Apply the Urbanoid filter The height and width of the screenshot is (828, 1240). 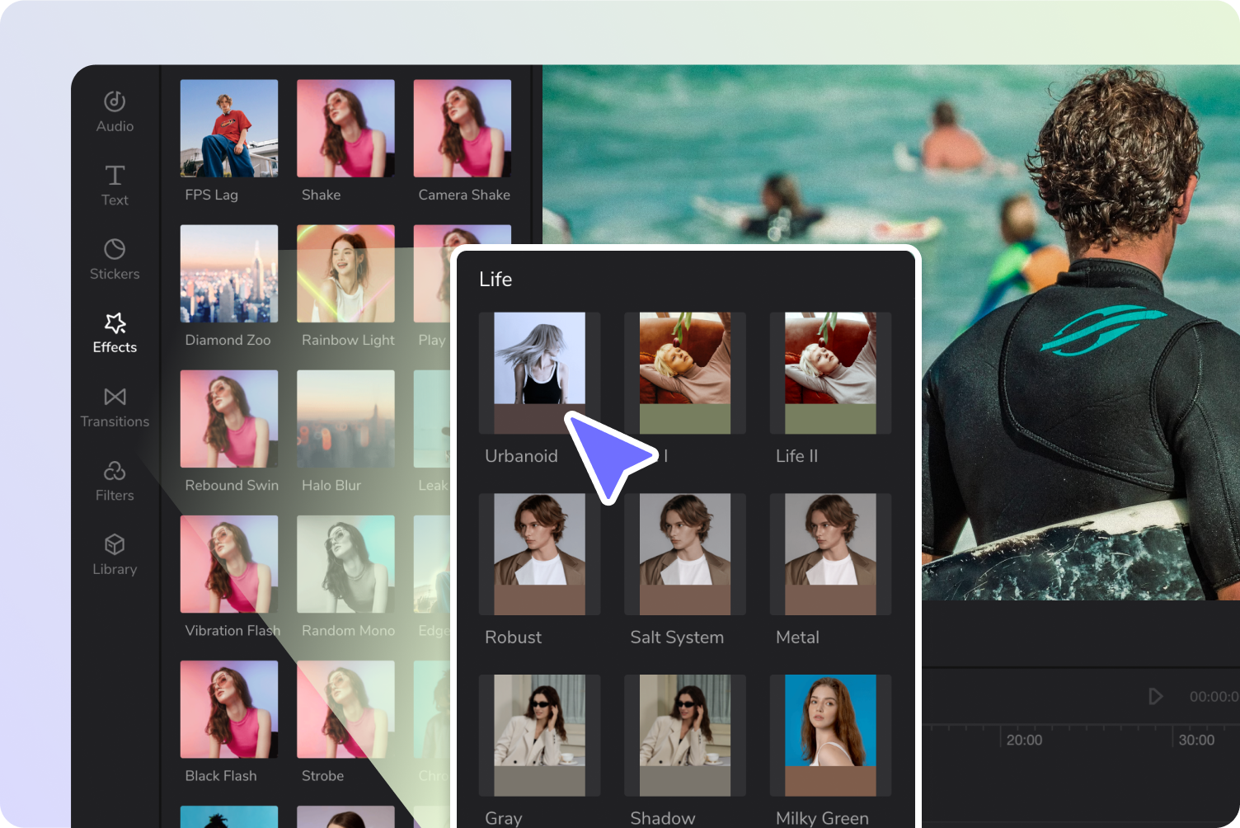[539, 373]
